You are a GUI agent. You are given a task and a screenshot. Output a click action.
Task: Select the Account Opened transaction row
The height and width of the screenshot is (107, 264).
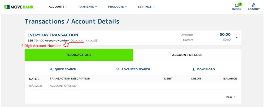[63, 86]
